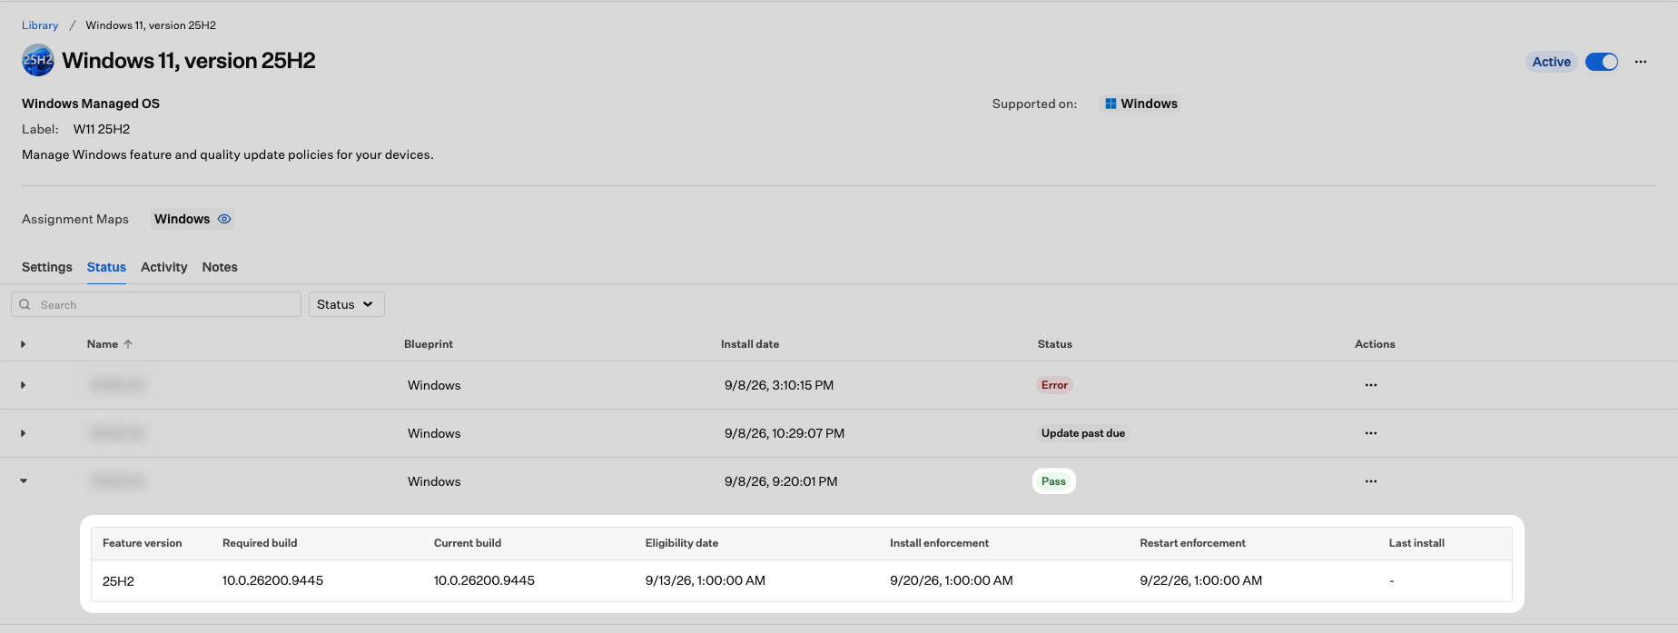Open the 25H2 library item icon
The height and width of the screenshot is (633, 1678).
[x=38, y=60]
